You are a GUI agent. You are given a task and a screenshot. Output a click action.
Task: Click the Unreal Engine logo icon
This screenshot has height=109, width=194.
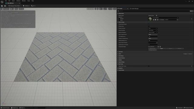(x=2, y=2)
